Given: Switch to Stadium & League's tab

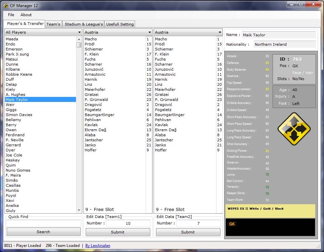Looking at the screenshot, I should tap(84, 24).
